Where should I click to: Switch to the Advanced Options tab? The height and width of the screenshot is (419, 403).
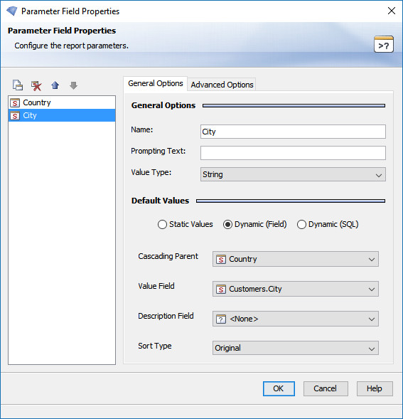coord(222,85)
